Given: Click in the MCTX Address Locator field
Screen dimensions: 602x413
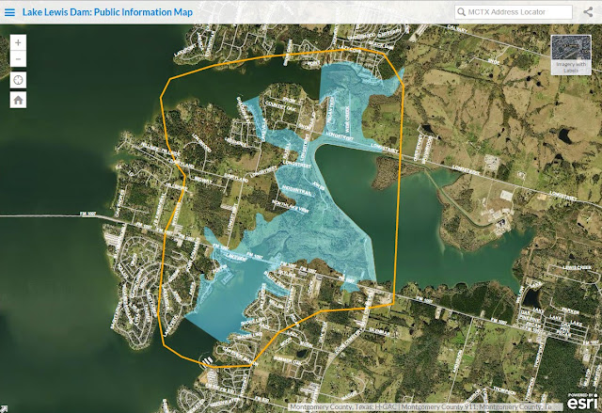Looking at the screenshot, I should [x=514, y=12].
